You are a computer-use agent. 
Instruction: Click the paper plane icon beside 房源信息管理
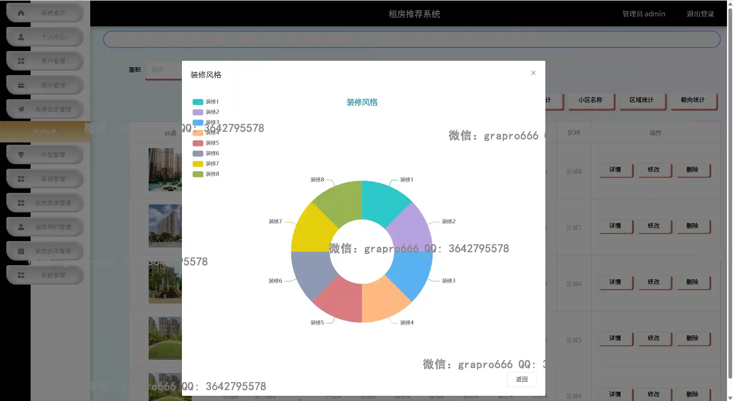click(21, 109)
